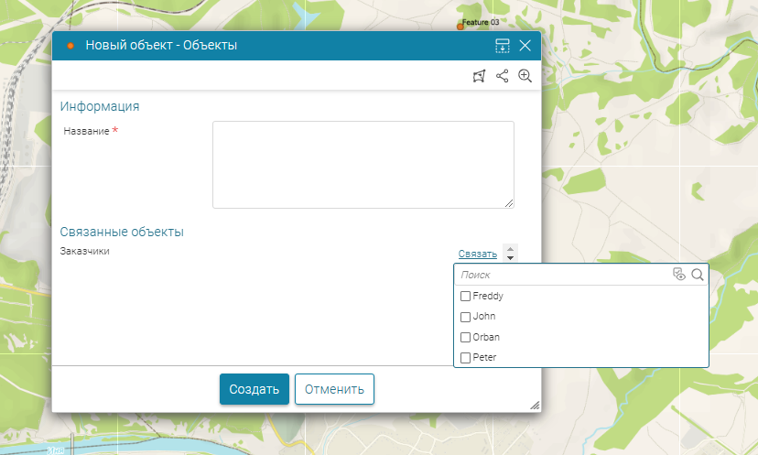Image resolution: width=758 pixels, height=455 pixels.
Task: Close the Новый объект dialog
Action: click(525, 46)
